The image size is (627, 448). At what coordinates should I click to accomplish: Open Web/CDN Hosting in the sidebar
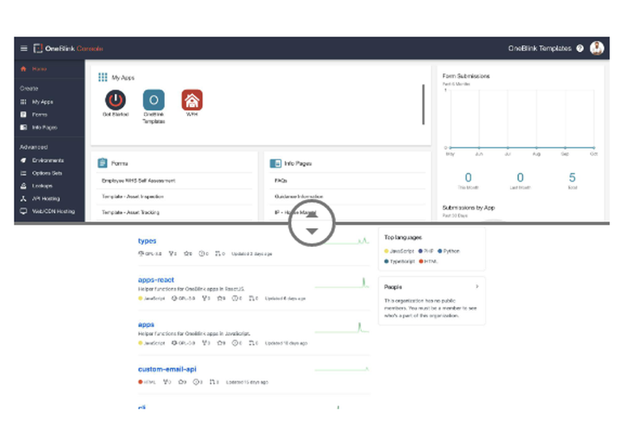pos(48,211)
